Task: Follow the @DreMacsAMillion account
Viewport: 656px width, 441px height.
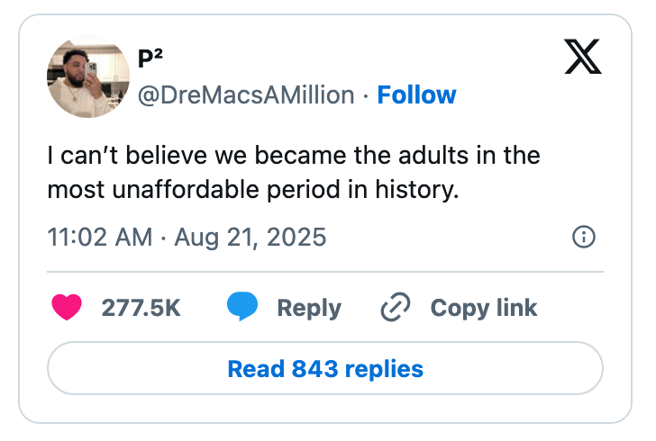Action: 416,95
